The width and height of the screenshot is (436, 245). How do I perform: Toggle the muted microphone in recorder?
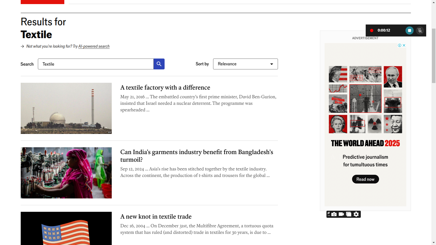(x=420, y=30)
